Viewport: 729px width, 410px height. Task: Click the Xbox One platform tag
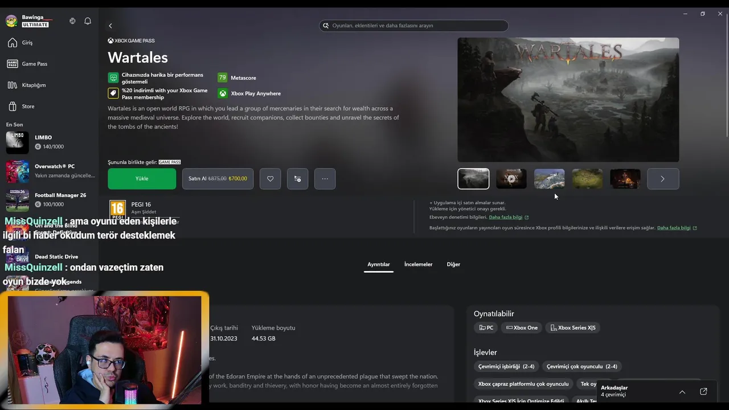(x=522, y=327)
